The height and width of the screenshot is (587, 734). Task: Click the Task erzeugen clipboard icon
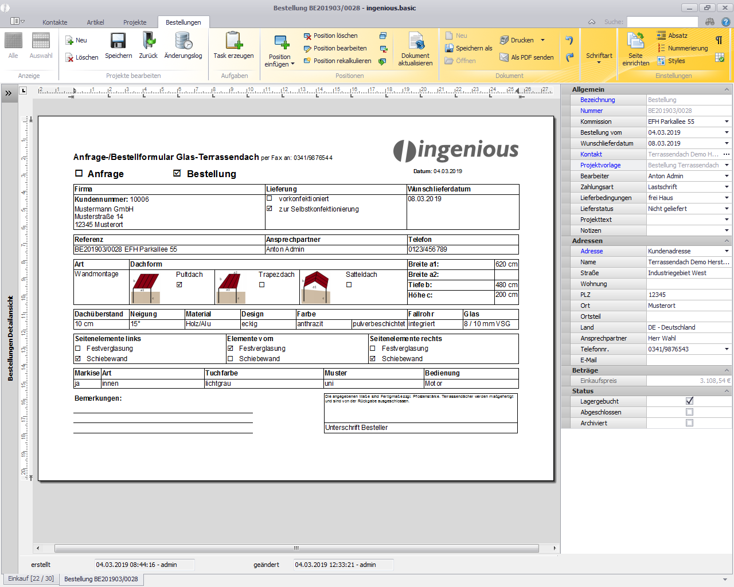(x=233, y=41)
